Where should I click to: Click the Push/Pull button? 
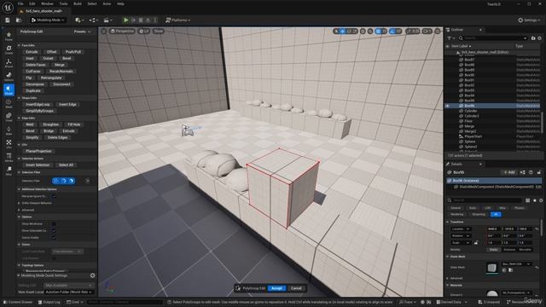pyautogui.click(x=73, y=51)
